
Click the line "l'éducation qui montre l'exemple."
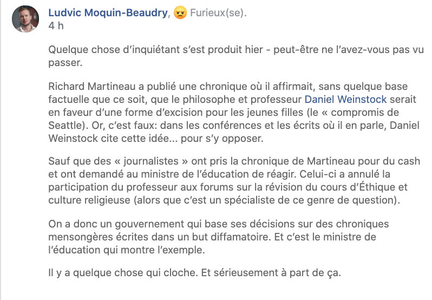[x=127, y=250]
